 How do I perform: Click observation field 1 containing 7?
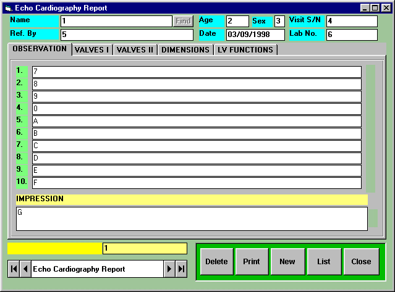[x=197, y=72]
